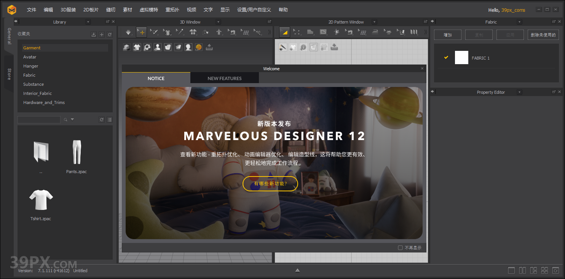Select the internal polygon tool in 2D toolbar
This screenshot has width=565, height=279.
pos(323,32)
